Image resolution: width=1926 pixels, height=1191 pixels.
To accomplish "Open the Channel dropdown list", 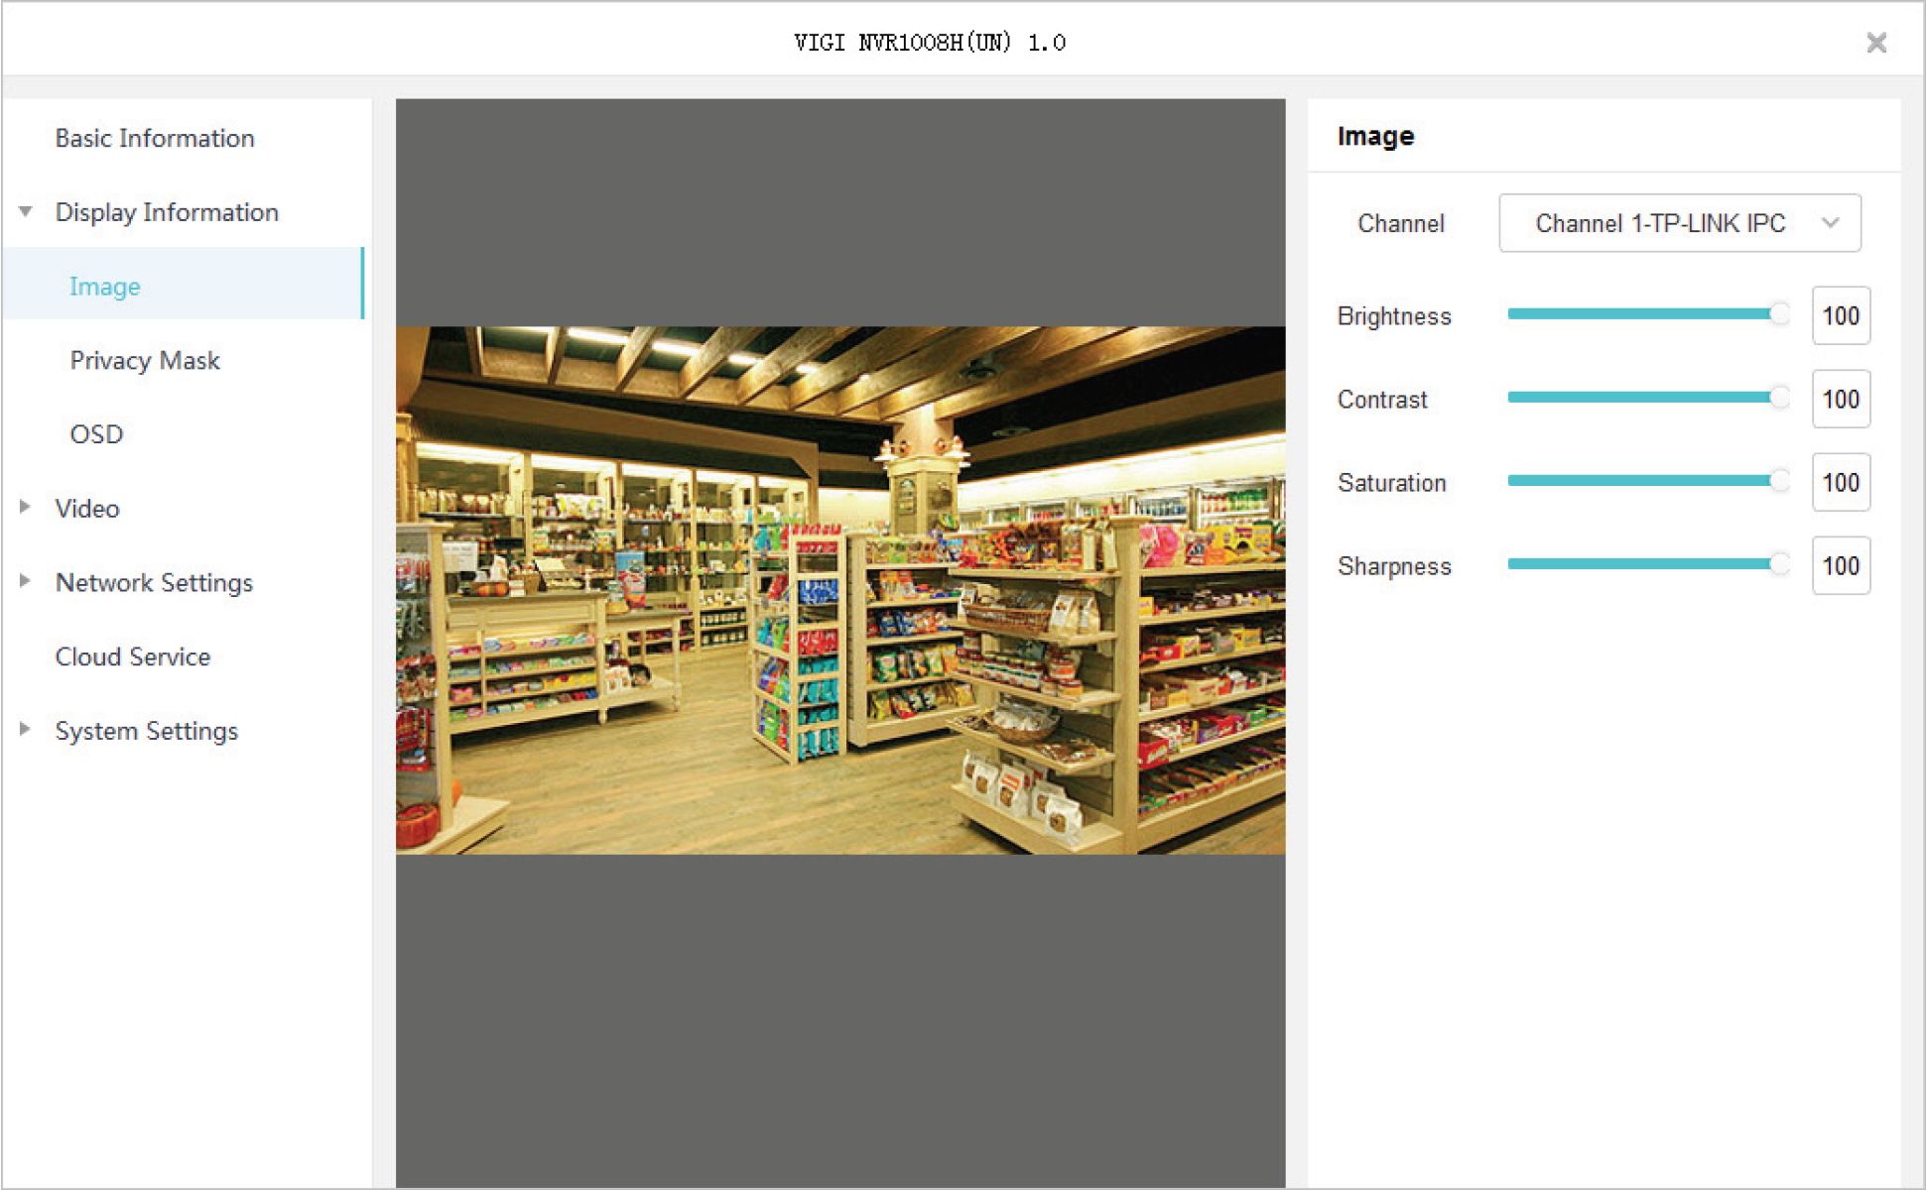I will [x=1679, y=223].
